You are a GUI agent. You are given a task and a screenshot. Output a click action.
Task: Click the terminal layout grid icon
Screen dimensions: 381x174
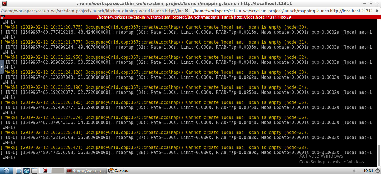pos(3,17)
